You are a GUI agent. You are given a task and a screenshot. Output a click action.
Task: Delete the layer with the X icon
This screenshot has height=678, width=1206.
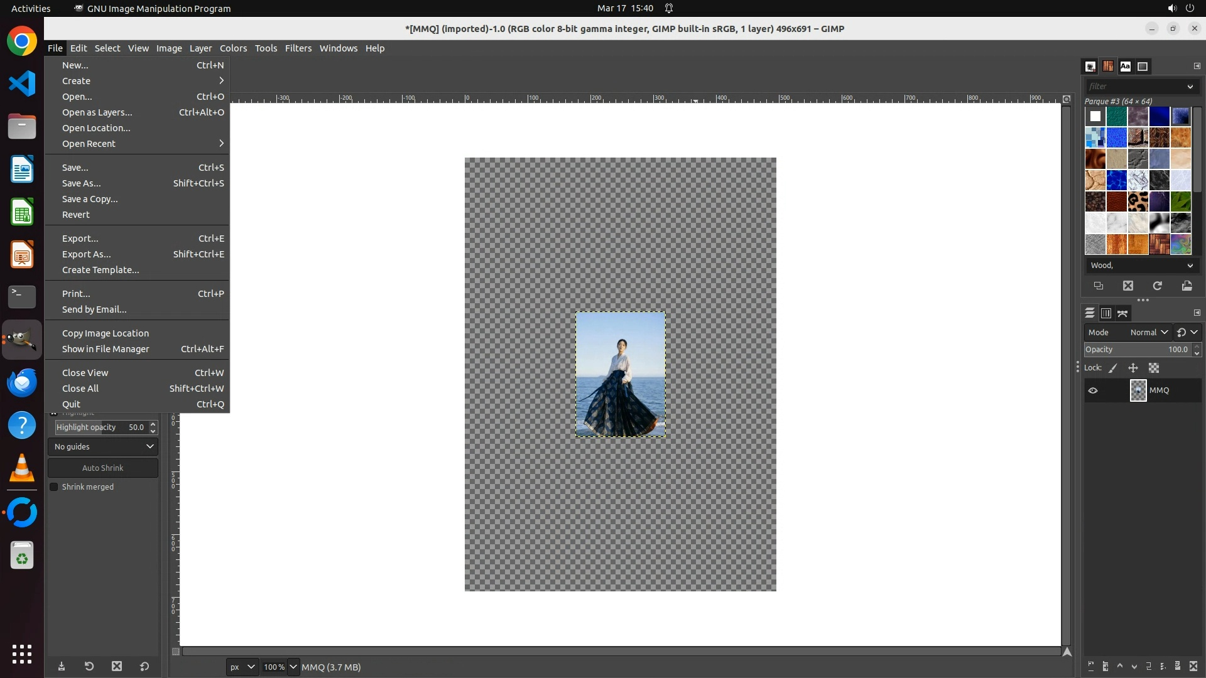[1193, 666]
